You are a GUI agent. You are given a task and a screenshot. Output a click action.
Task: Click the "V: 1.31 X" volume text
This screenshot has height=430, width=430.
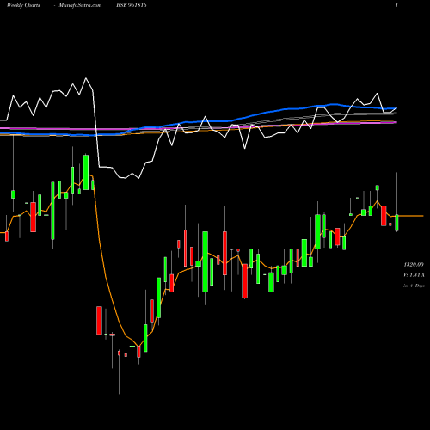414,275
